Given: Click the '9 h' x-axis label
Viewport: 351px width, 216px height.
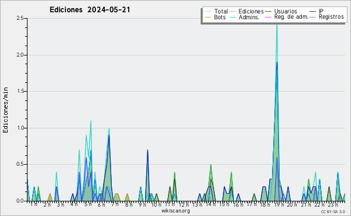Looking at the screenshot, I should click(x=142, y=204).
